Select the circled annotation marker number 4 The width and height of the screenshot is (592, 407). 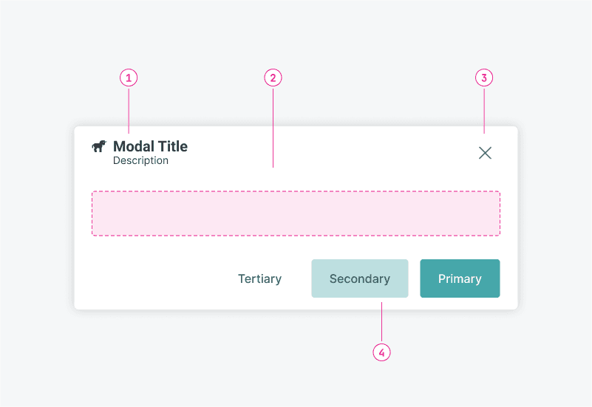click(x=381, y=353)
